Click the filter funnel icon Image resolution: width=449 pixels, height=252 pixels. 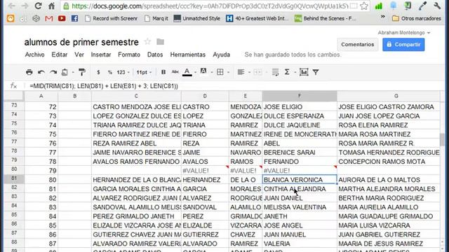pos(316,72)
